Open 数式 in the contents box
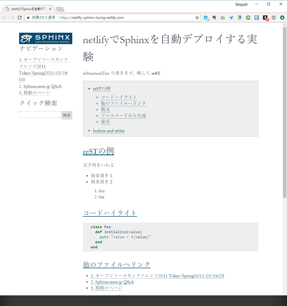This screenshot has width=287, height=306. (x=105, y=110)
